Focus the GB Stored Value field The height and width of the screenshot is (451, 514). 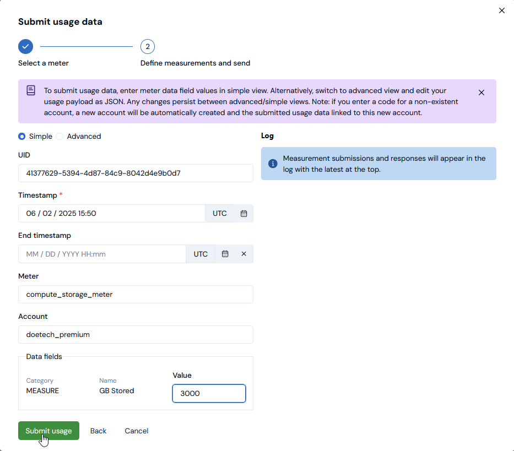click(x=209, y=394)
